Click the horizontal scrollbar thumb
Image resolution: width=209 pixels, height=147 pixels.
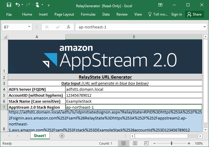[x=161, y=136]
